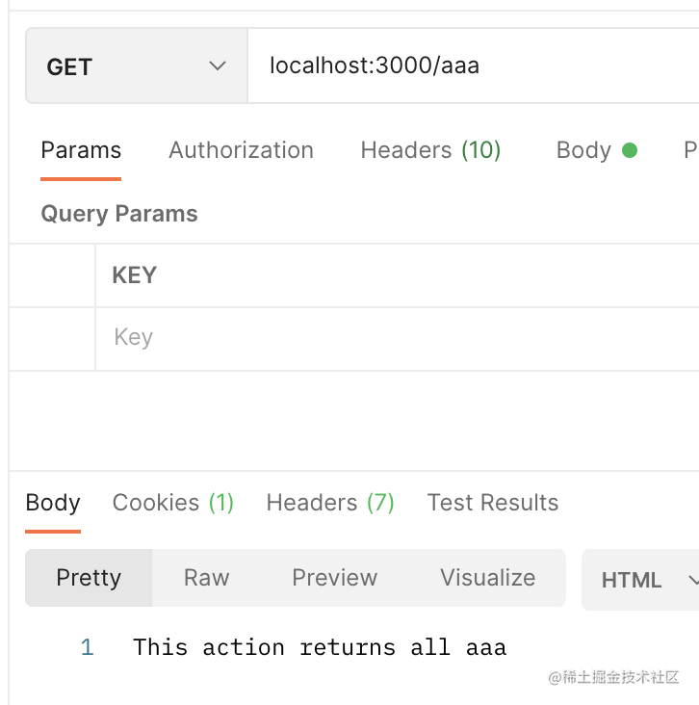This screenshot has height=705, width=699.
Task: Show the Raw response view
Action: pos(206,578)
